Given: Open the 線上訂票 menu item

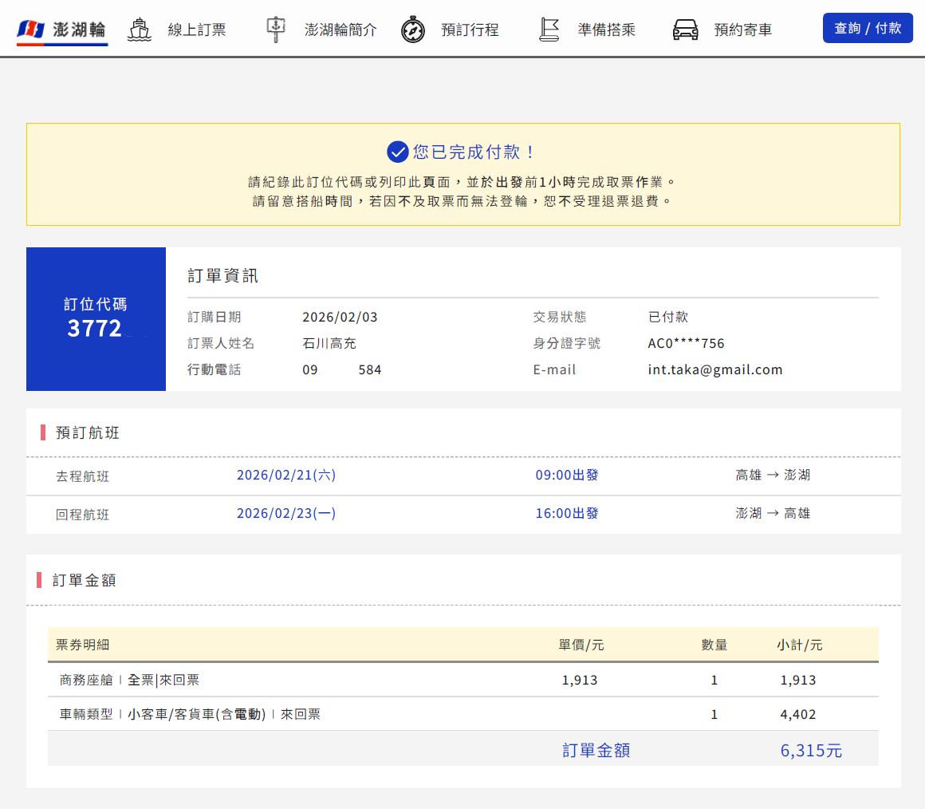Looking at the screenshot, I should pos(197,30).
